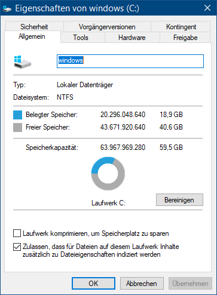Click the Bereinigen button
The height and width of the screenshot is (295, 217).
[179, 199]
